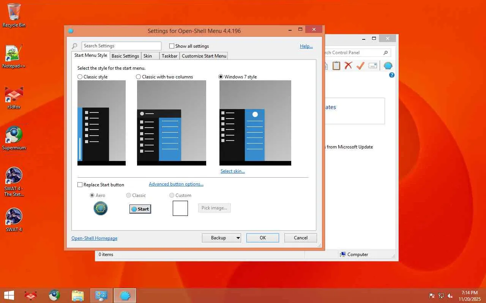486x303 pixels.
Task: Open the network tray icon
Action: 441,296
